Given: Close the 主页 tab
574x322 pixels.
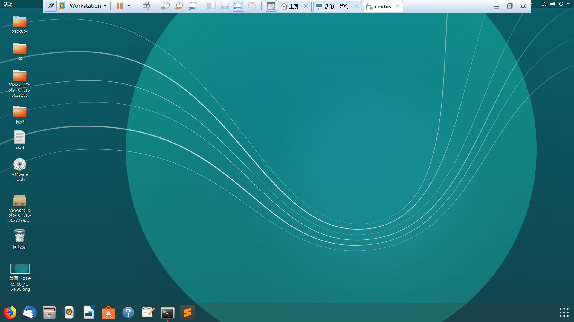Looking at the screenshot, I should pyautogui.click(x=306, y=6).
